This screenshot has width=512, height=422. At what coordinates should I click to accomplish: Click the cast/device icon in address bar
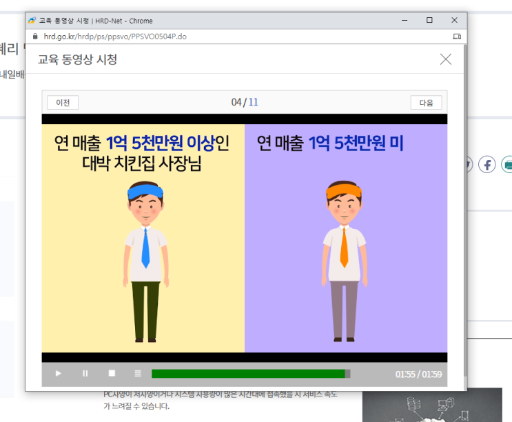tap(457, 37)
